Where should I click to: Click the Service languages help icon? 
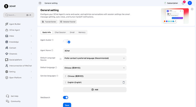tap(57, 76)
